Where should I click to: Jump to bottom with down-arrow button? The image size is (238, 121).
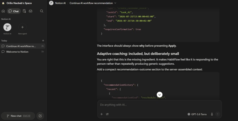pos(159,95)
